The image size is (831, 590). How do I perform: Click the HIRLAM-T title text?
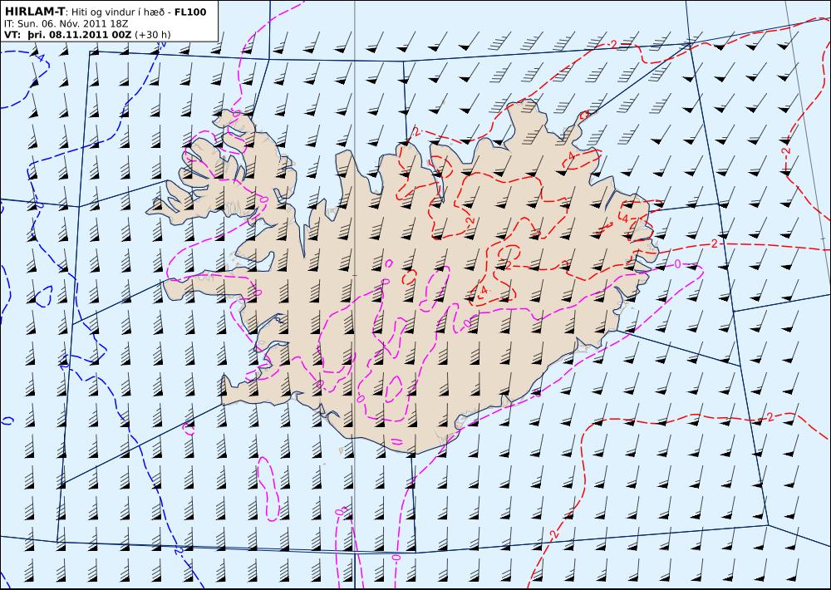tap(35, 12)
